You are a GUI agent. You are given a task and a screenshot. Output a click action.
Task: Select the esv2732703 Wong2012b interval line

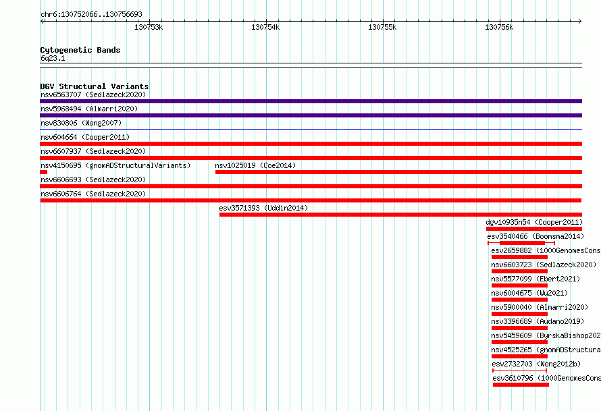[x=519, y=371]
